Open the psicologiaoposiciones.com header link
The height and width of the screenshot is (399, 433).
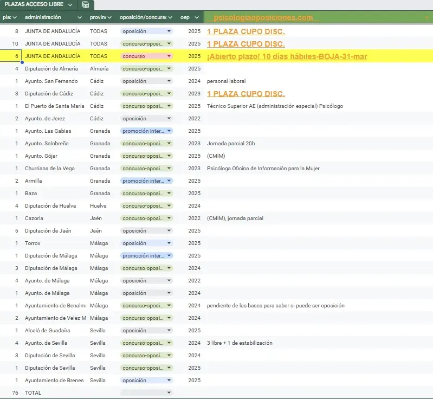(263, 18)
